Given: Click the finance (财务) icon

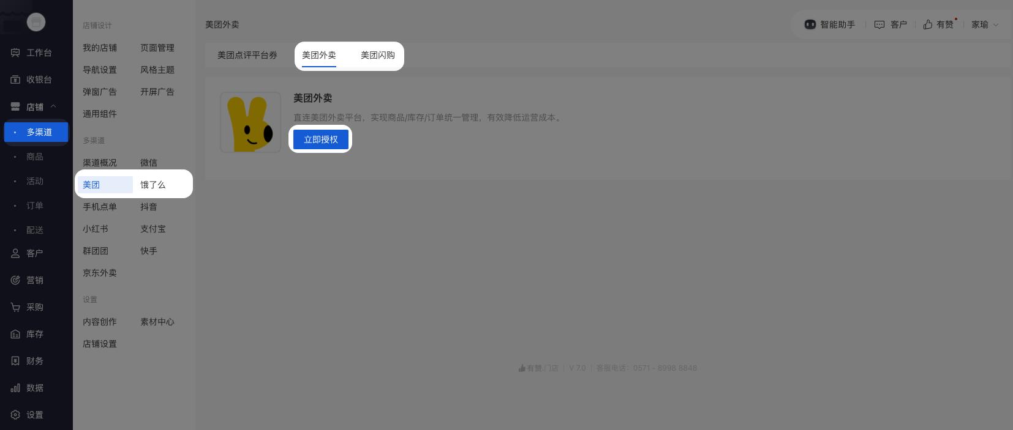Looking at the screenshot, I should pyautogui.click(x=15, y=361).
